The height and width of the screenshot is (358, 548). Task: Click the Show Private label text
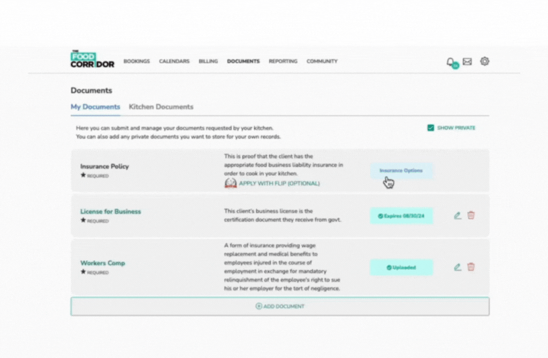point(456,128)
